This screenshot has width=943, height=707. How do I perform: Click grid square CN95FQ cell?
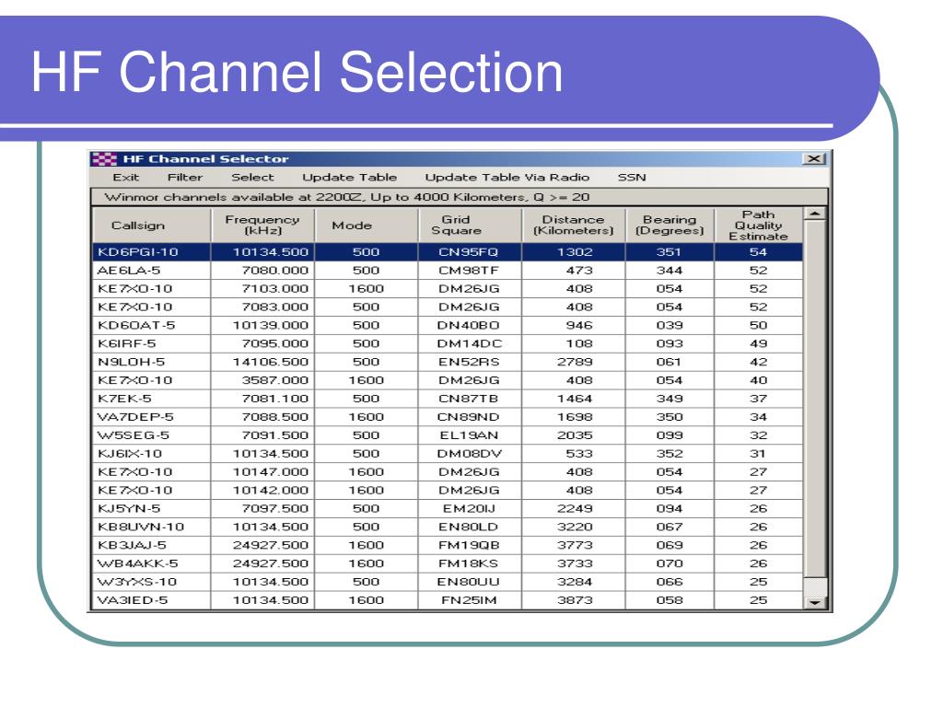click(470, 252)
